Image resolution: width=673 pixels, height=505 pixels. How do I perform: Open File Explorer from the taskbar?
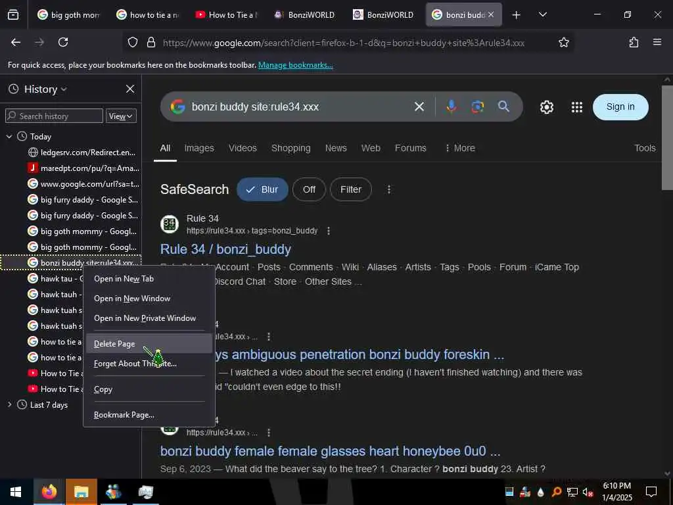point(81,492)
